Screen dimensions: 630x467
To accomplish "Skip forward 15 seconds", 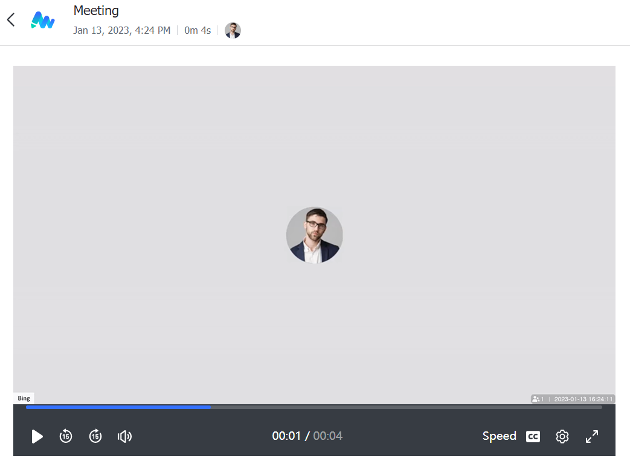I will point(95,436).
